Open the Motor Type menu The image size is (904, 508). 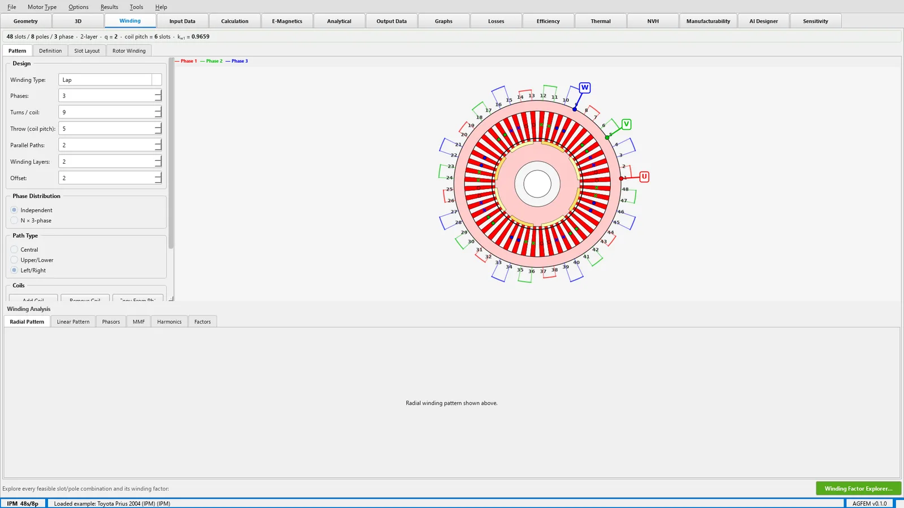tap(42, 7)
